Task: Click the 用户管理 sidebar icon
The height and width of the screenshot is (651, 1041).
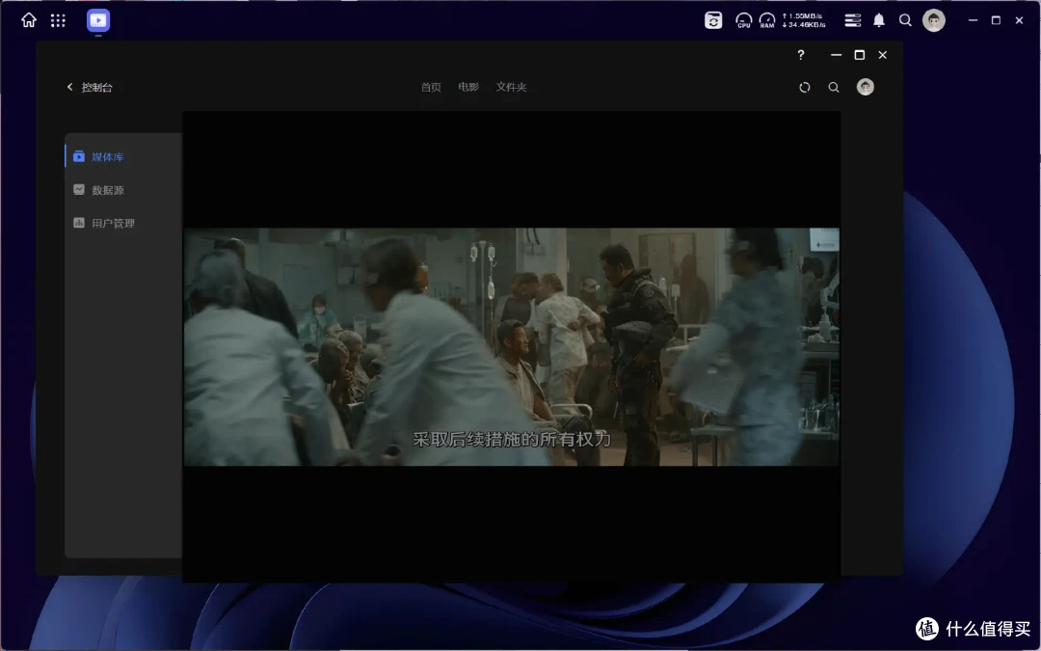Action: [x=79, y=223]
